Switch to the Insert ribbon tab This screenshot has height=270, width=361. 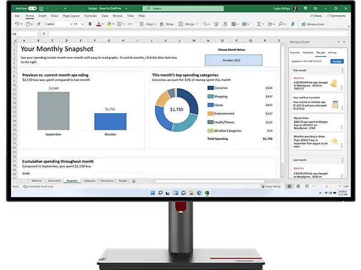point(42,16)
